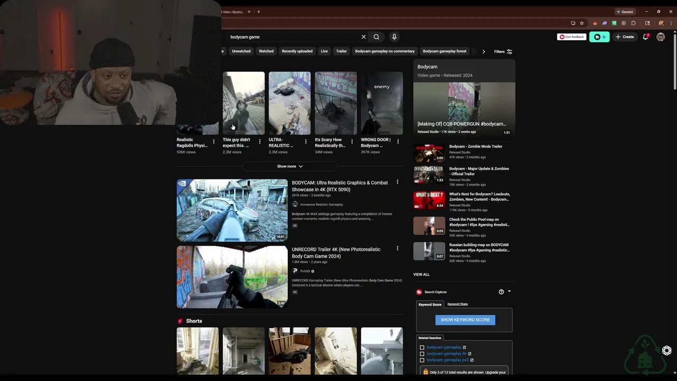
Task: Open the Chrome profile avatar
Action: coord(661,23)
